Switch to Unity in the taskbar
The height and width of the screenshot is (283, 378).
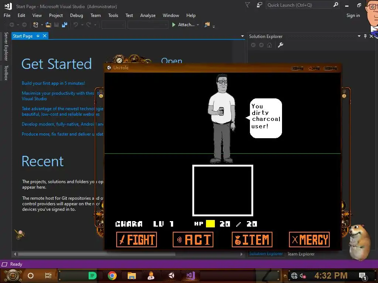[x=171, y=275]
